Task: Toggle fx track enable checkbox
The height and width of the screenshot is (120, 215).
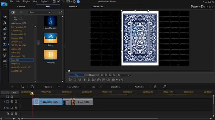Action: [x=12, y=114]
